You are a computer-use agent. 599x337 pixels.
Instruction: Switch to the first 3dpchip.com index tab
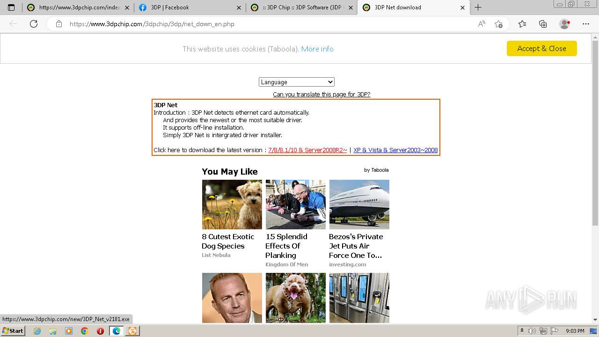78,7
